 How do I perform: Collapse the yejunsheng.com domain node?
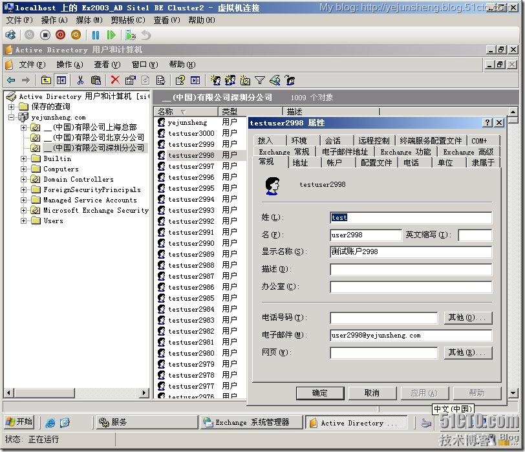click(x=12, y=117)
